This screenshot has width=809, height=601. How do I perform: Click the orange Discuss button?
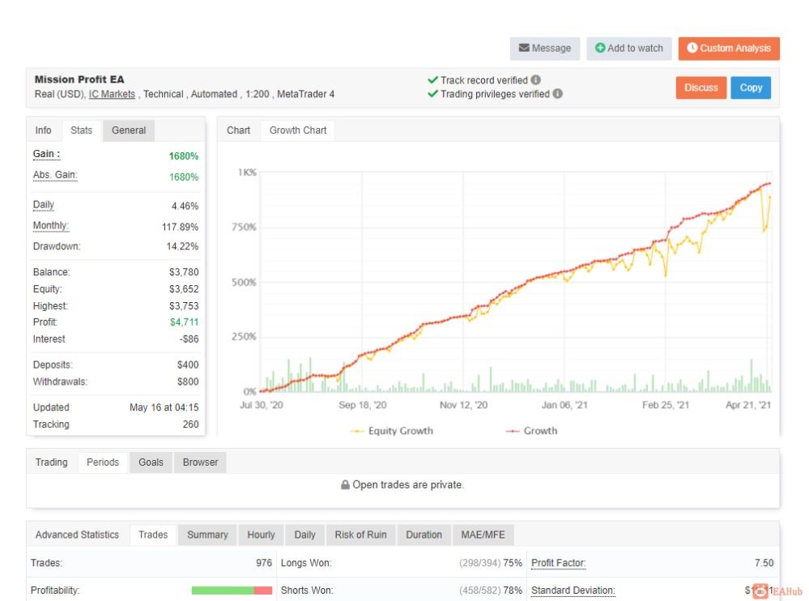(x=701, y=87)
